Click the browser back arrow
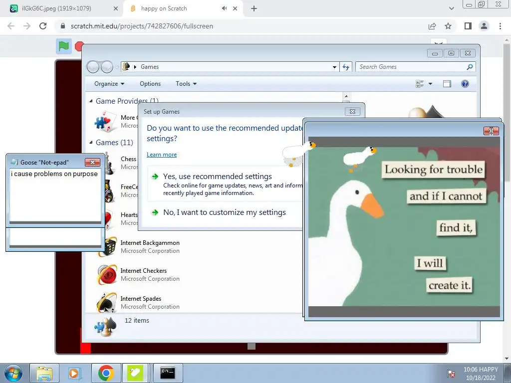511x383 pixels. [11, 26]
